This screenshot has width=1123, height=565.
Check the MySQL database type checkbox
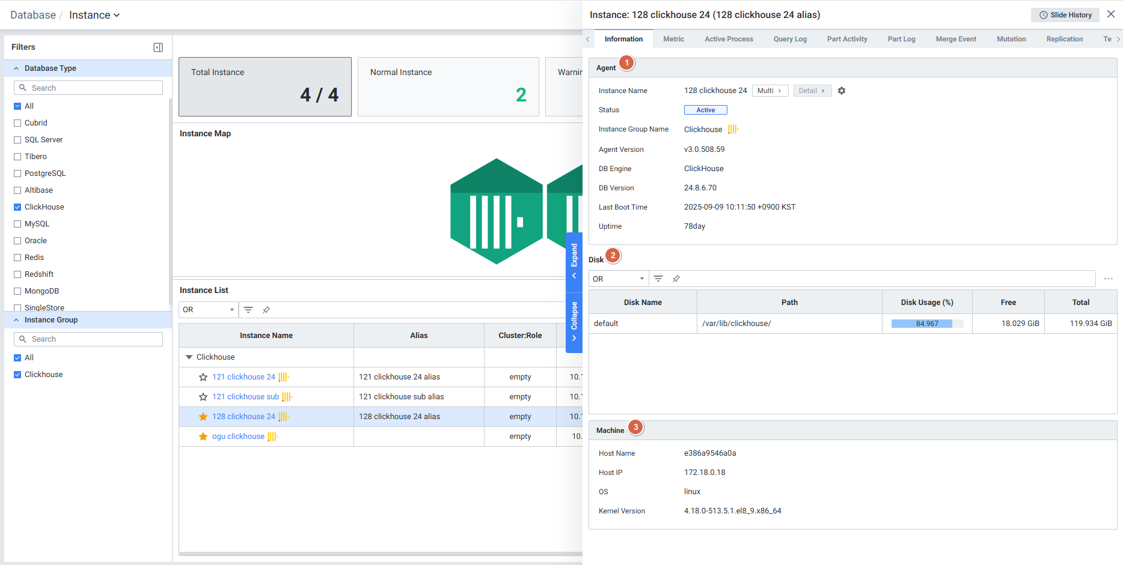click(x=17, y=224)
